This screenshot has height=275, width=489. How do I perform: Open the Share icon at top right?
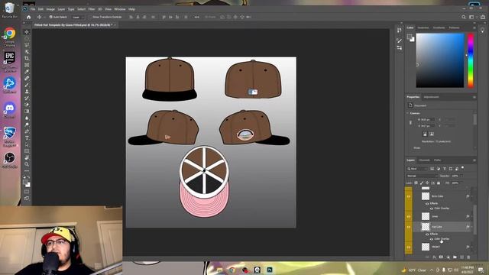coord(484,17)
